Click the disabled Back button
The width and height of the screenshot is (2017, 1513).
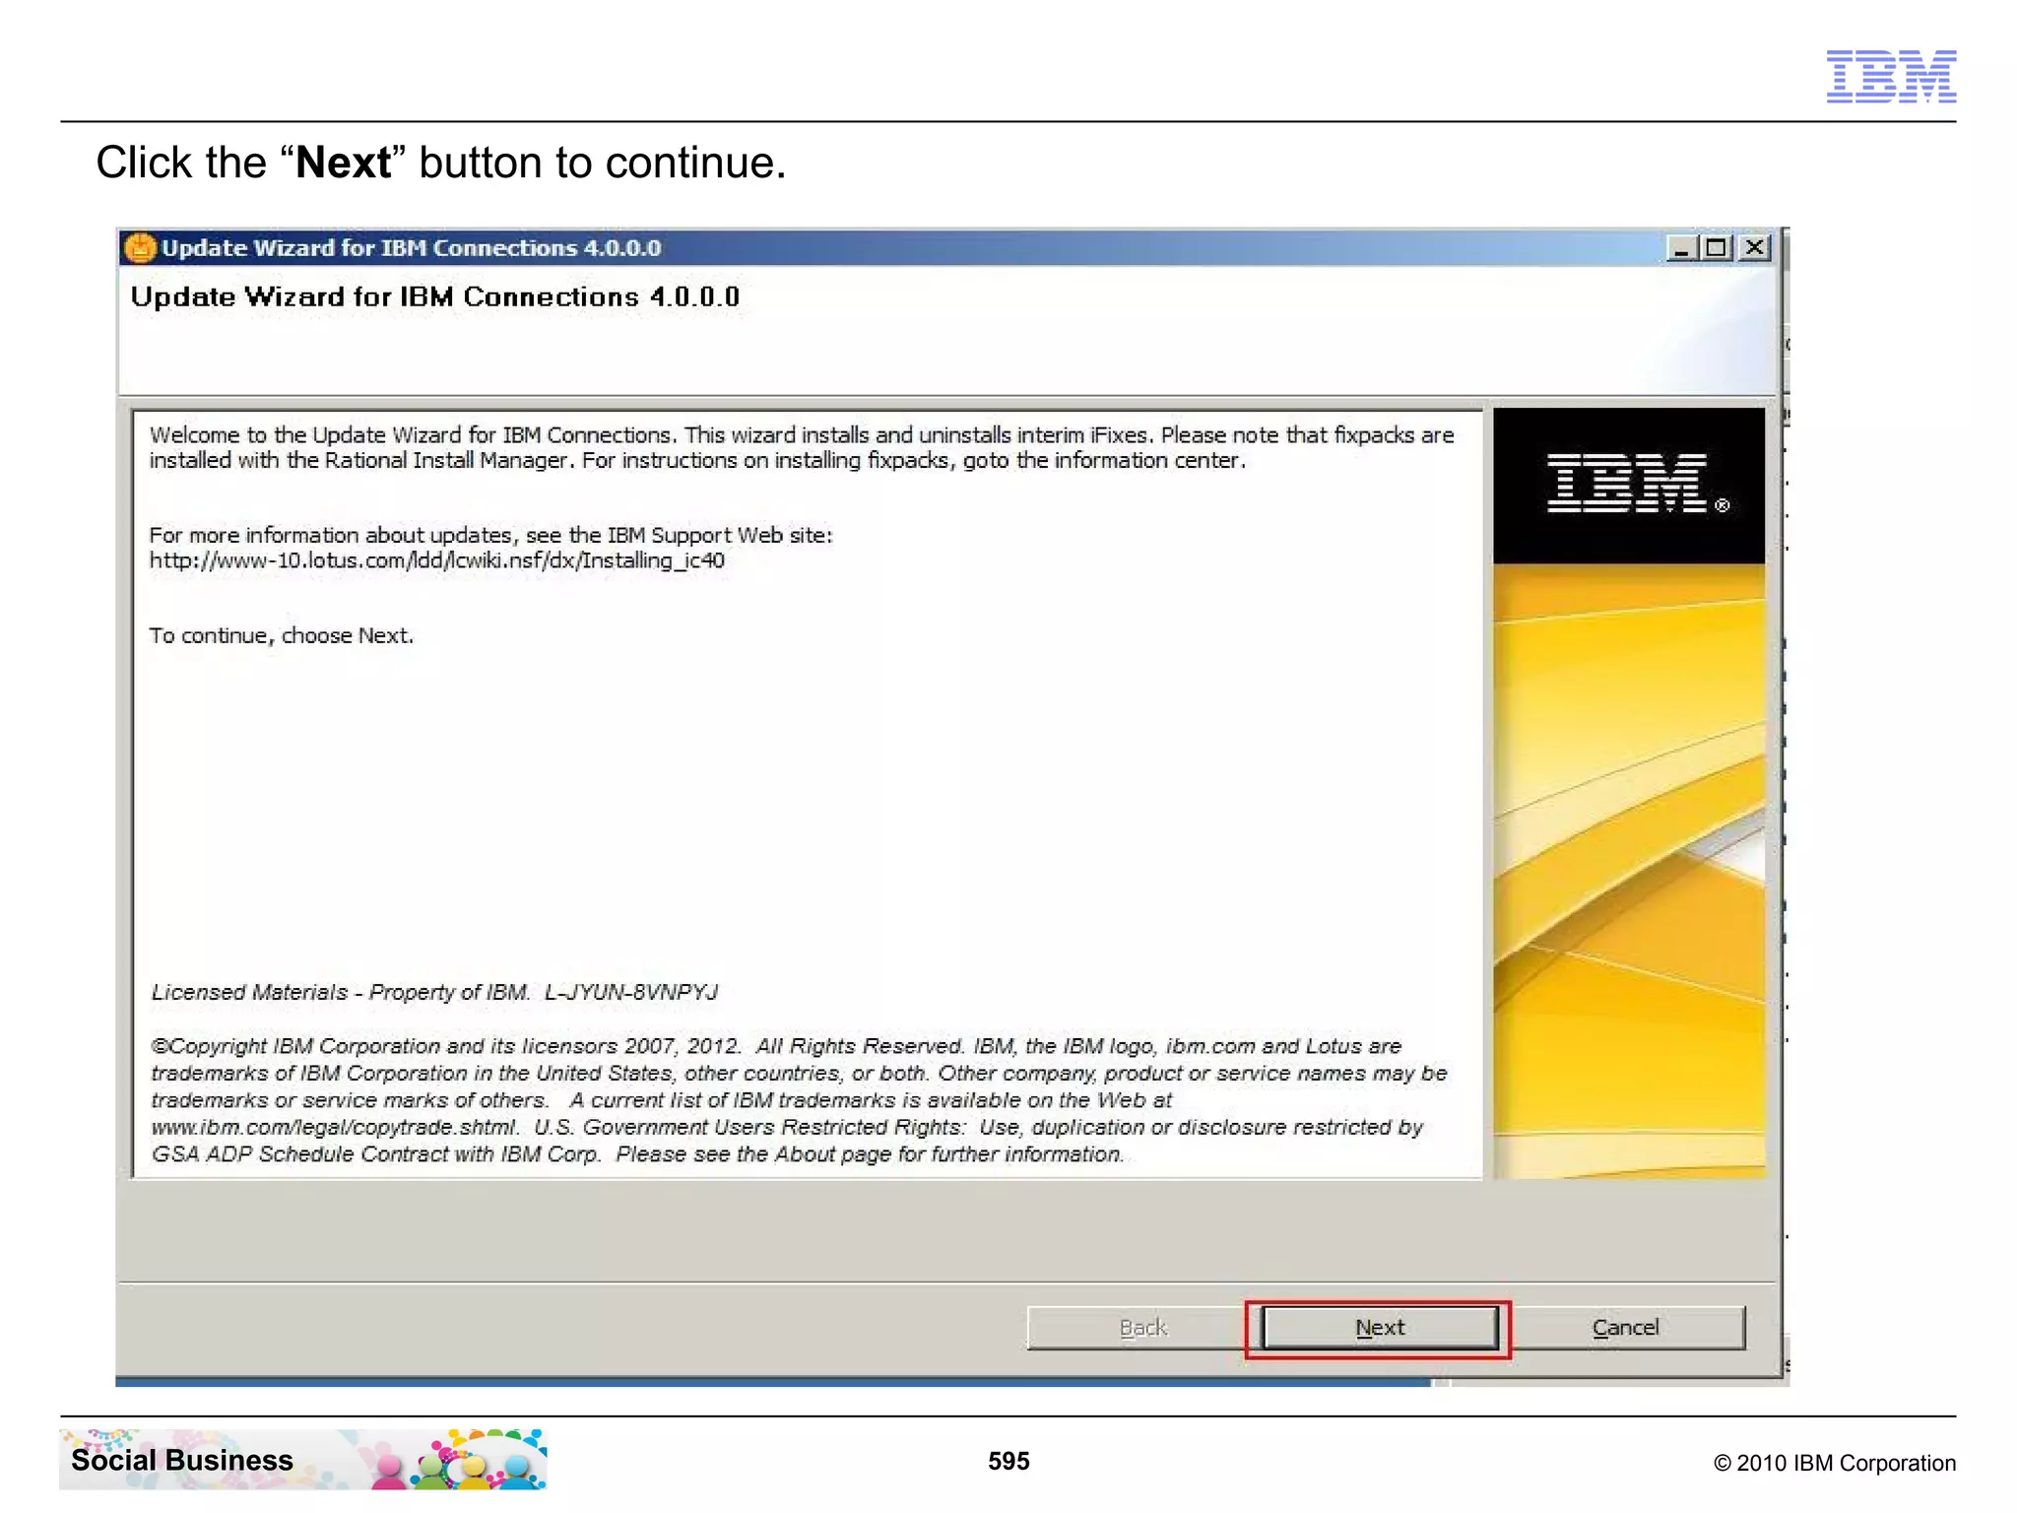1143,1328
